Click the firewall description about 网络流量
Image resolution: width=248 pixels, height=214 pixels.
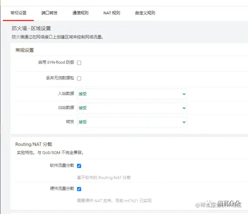(58, 37)
